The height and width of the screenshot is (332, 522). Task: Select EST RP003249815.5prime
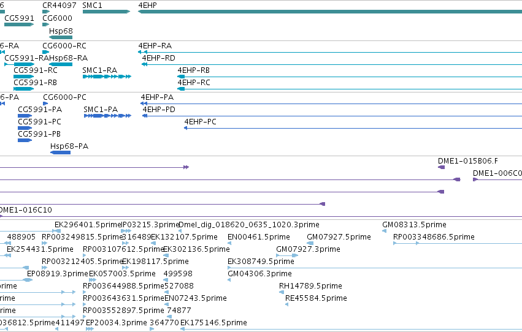click(45, 243)
